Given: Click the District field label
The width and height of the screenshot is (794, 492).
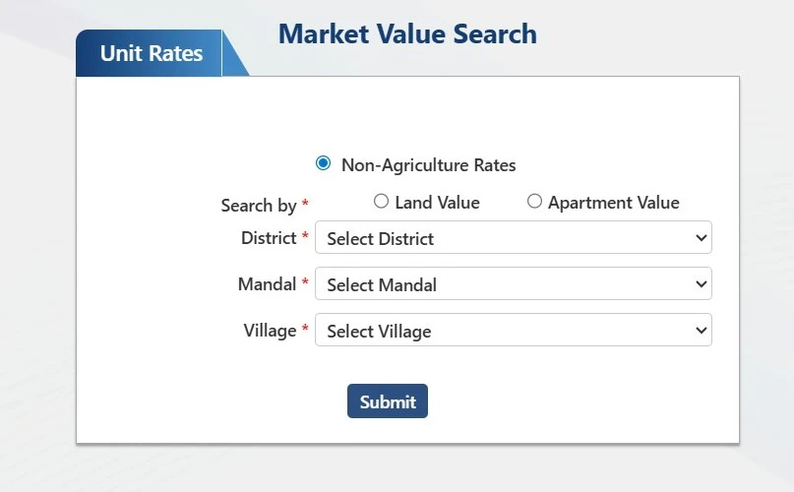Looking at the screenshot, I should pyautogui.click(x=269, y=238).
